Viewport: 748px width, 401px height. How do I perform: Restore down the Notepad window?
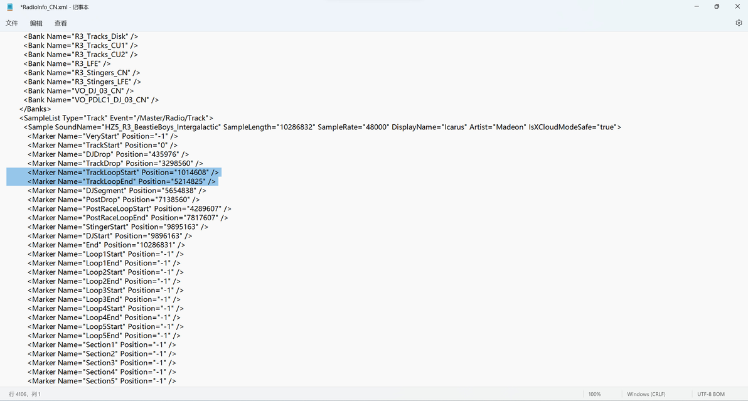(x=717, y=7)
